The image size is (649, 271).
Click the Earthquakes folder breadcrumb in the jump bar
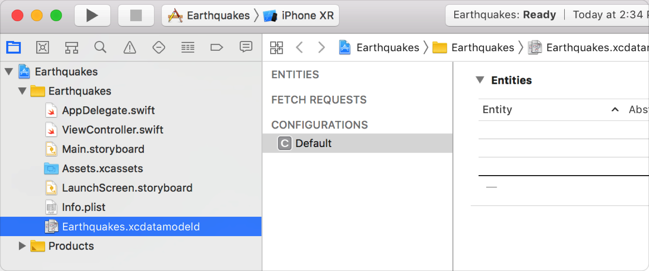coord(475,47)
